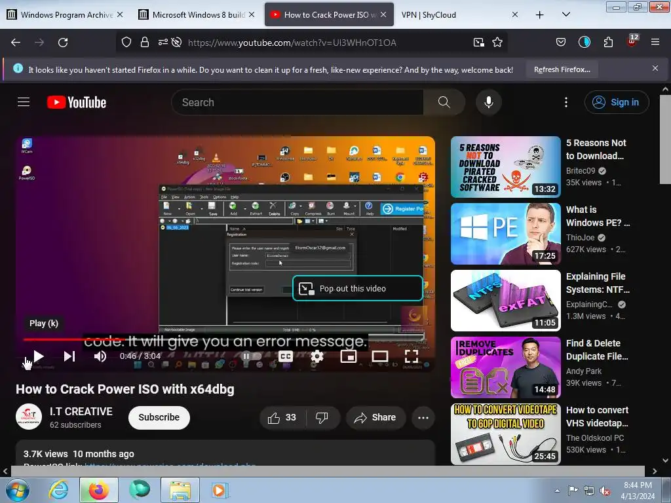Image resolution: width=671 pixels, height=503 pixels.
Task: Open the site permissions icon in address bar
Action: pos(163,42)
